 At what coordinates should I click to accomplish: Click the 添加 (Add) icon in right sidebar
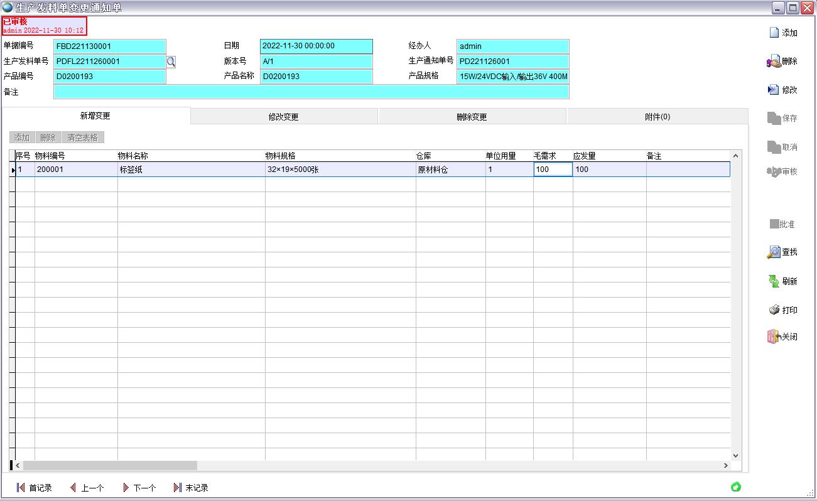775,33
